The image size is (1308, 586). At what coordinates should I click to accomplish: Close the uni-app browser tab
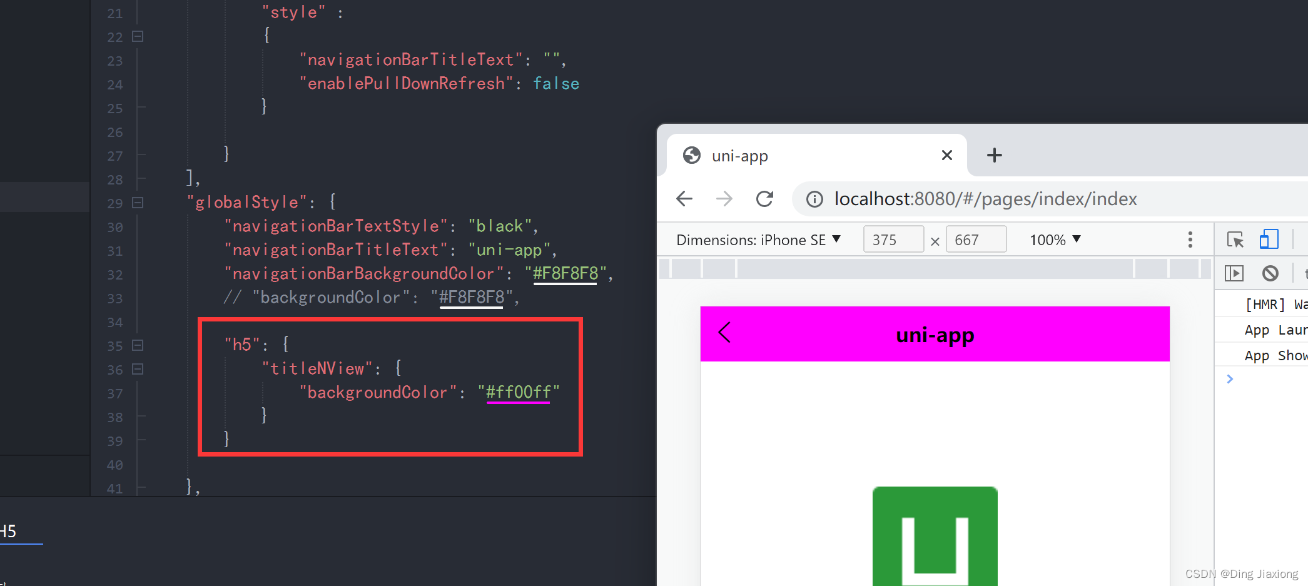click(x=947, y=155)
